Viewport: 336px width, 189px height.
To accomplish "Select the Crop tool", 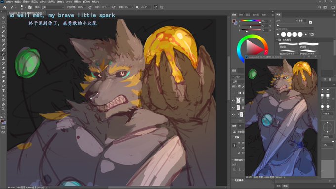I will click(x=3, y=36).
